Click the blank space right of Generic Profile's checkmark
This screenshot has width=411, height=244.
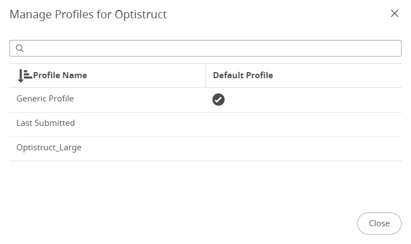click(313, 100)
